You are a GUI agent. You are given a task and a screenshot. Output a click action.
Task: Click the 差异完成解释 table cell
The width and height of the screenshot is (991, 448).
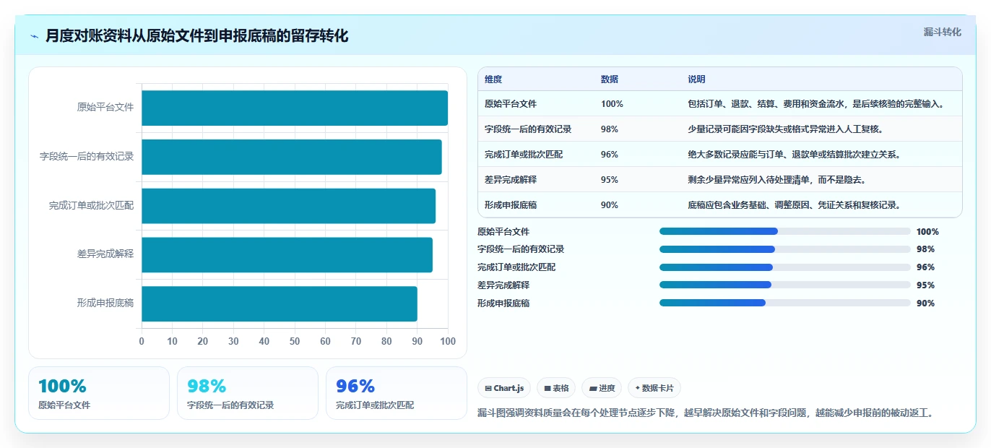(x=511, y=180)
